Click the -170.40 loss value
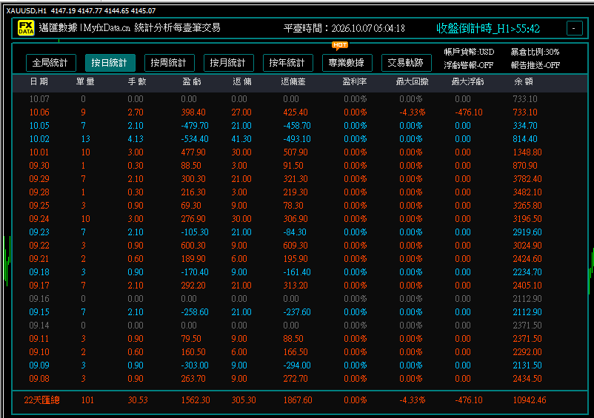 click(195, 272)
